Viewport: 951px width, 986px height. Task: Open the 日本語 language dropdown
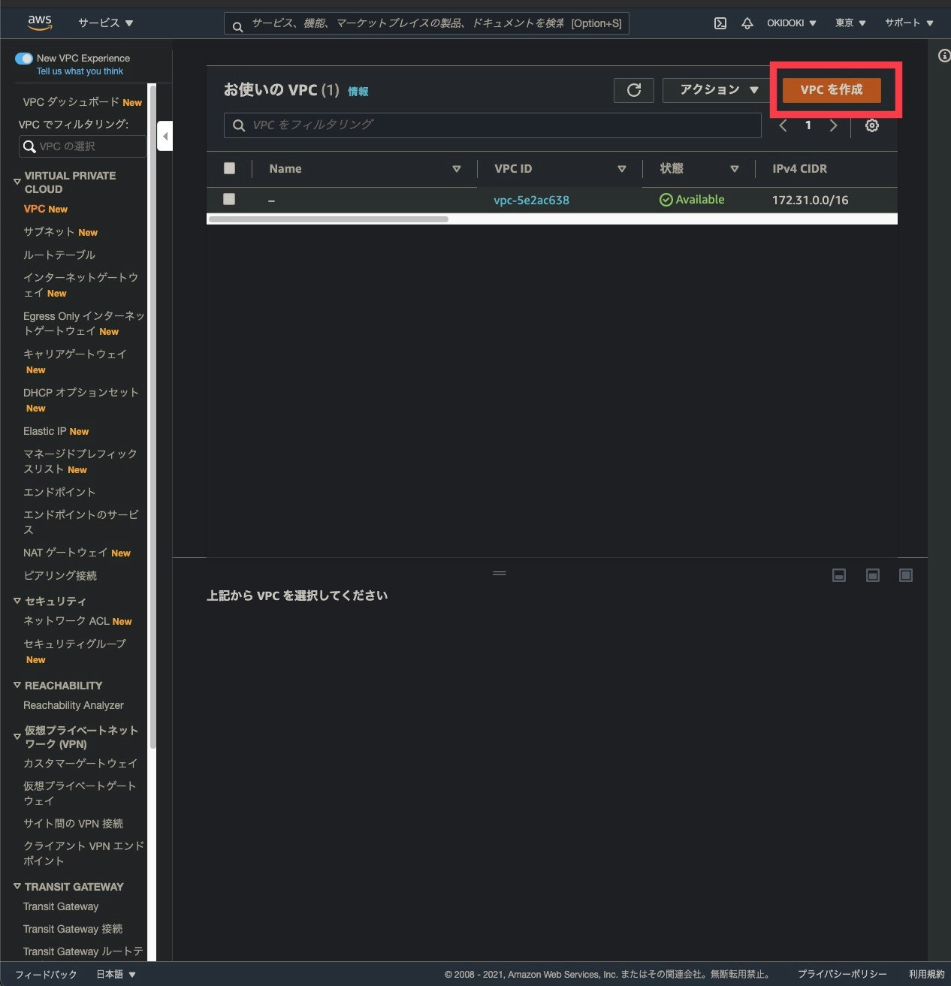tap(116, 974)
